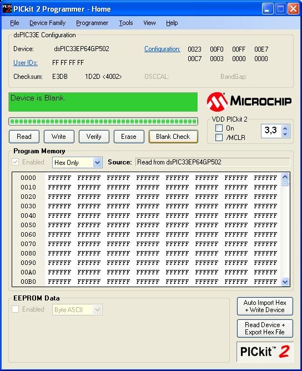
Task: Click configuration word 00E7
Action: 261,49
